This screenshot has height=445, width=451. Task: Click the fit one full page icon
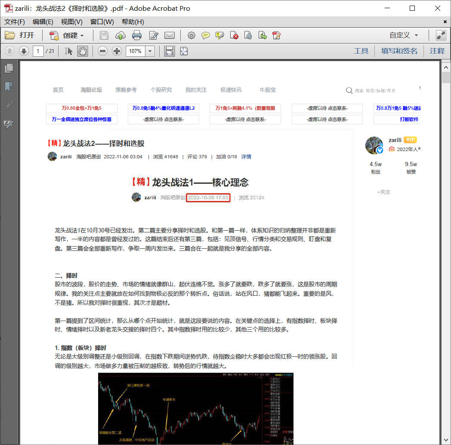tap(184, 51)
